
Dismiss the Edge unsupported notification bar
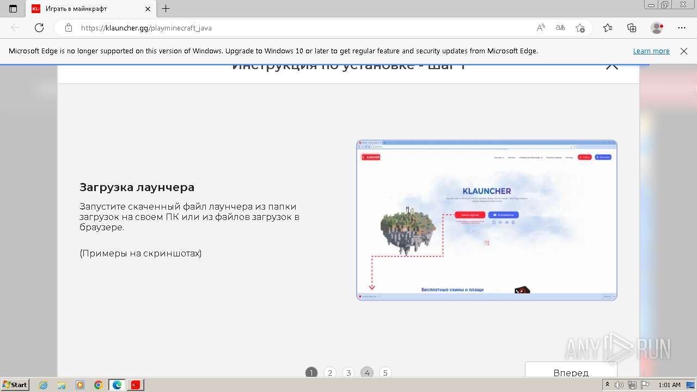(684, 51)
